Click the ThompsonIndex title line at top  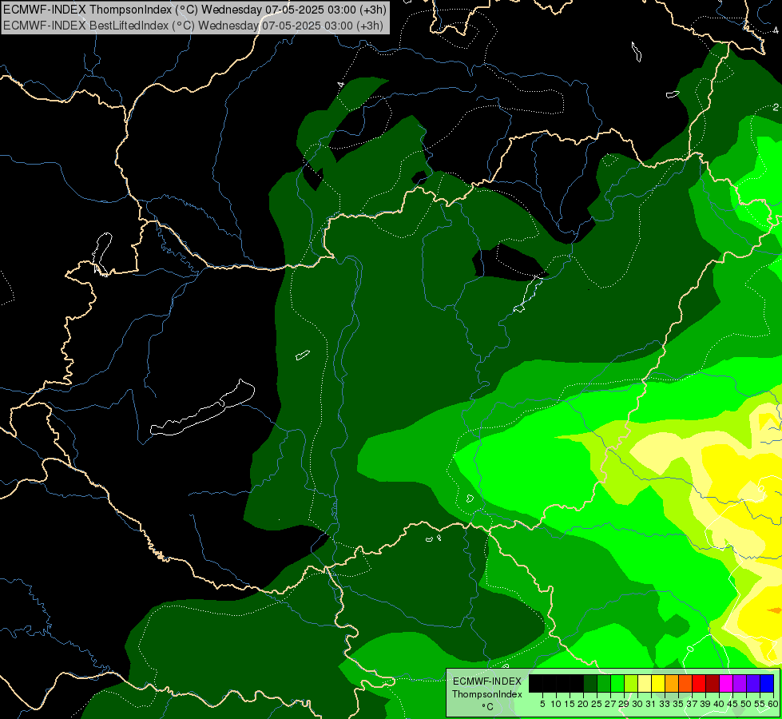[195, 10]
